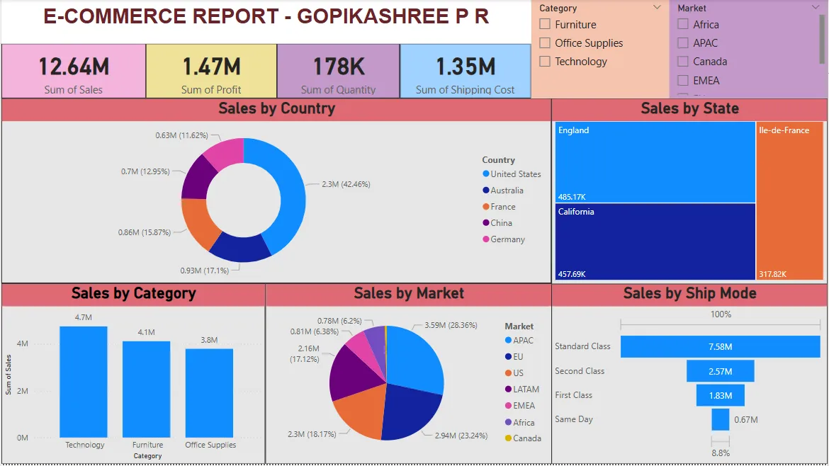The width and height of the screenshot is (829, 466).
Task: Click the Sales by Market title
Action: click(409, 293)
